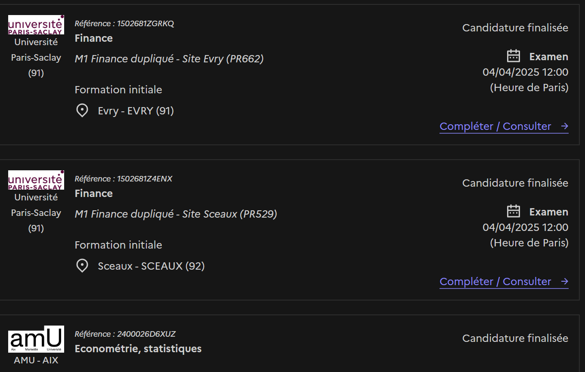Click Candidature finalisée status in the AMU card
This screenshot has width=585, height=372.
515,338
